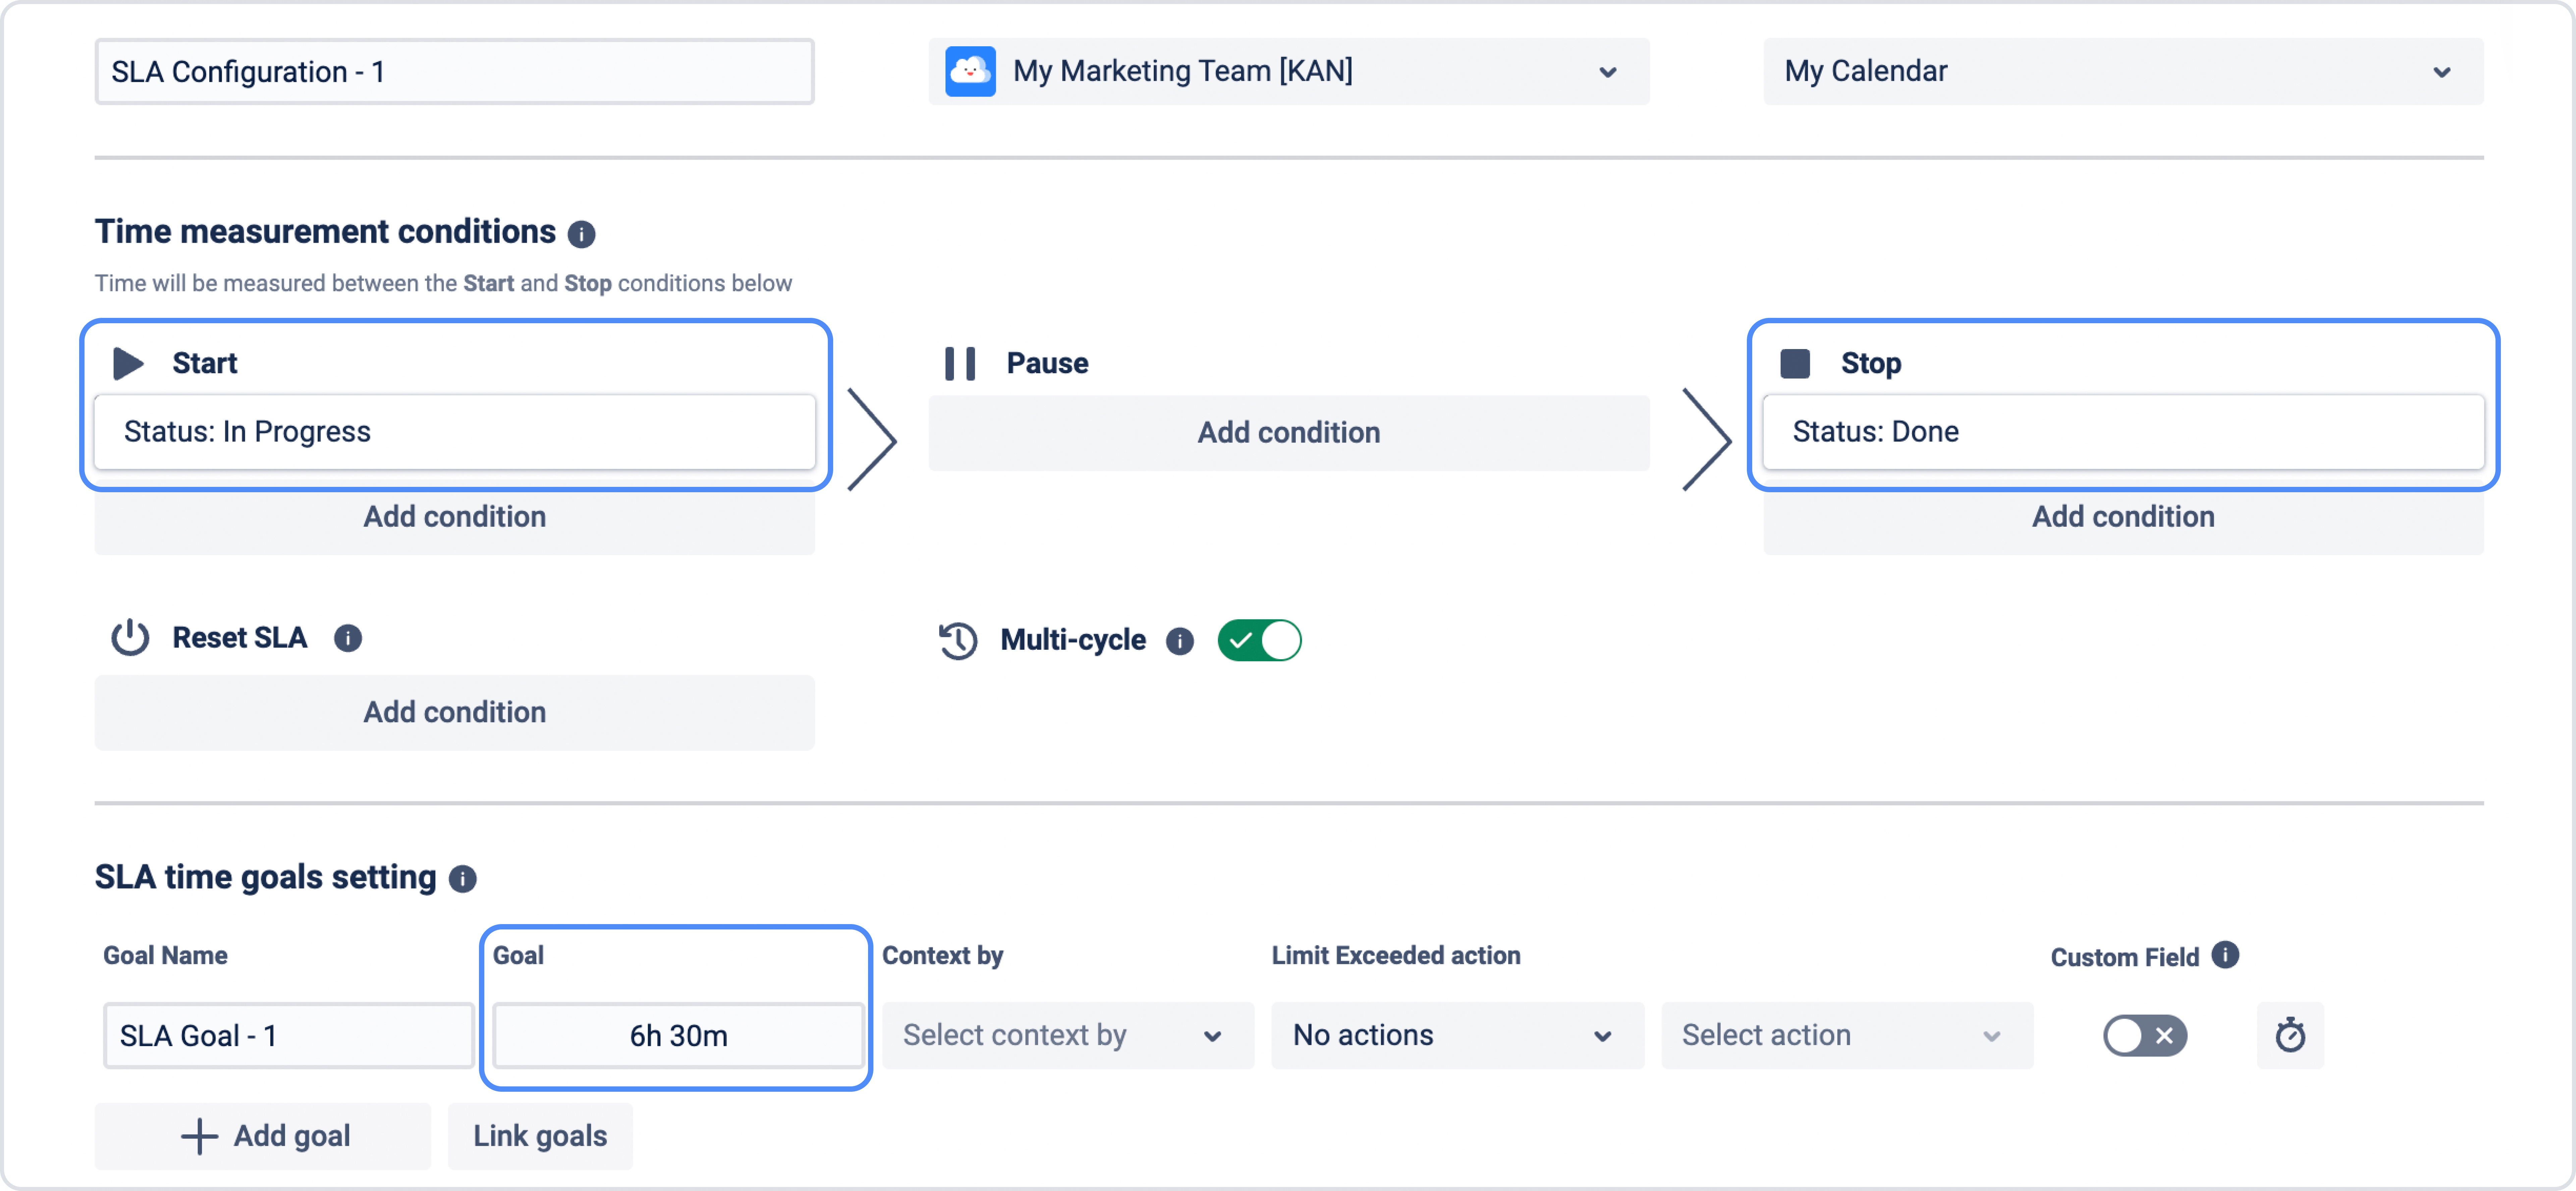Click the cloud project avatar icon
2576x1191 pixels.
click(x=970, y=71)
